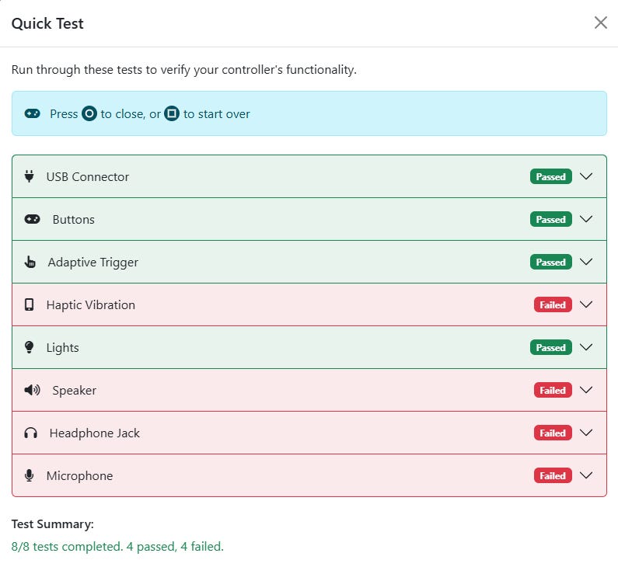Click the Buttons gamepad icon
This screenshot has width=618, height=567.
pos(32,219)
